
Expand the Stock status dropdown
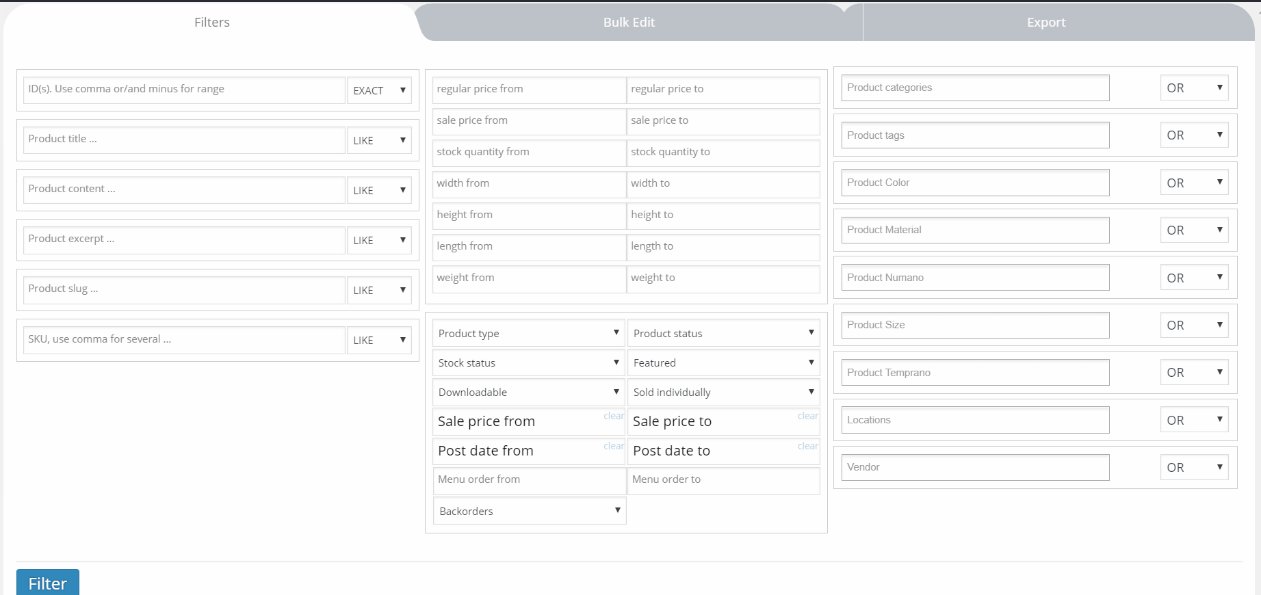528,362
